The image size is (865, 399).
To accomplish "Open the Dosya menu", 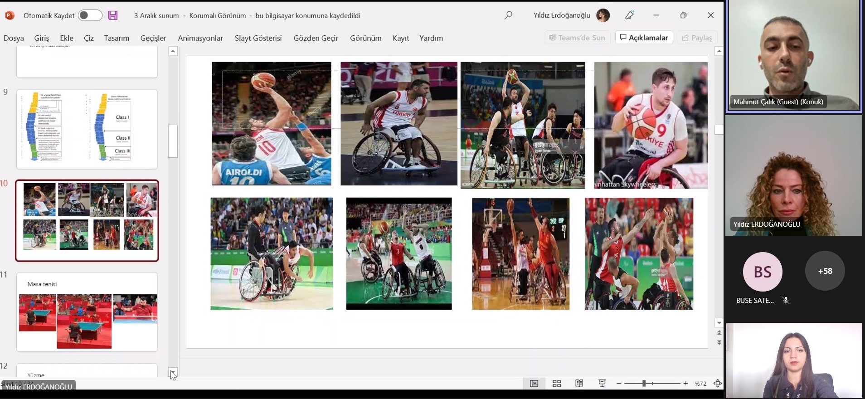I will coord(14,38).
